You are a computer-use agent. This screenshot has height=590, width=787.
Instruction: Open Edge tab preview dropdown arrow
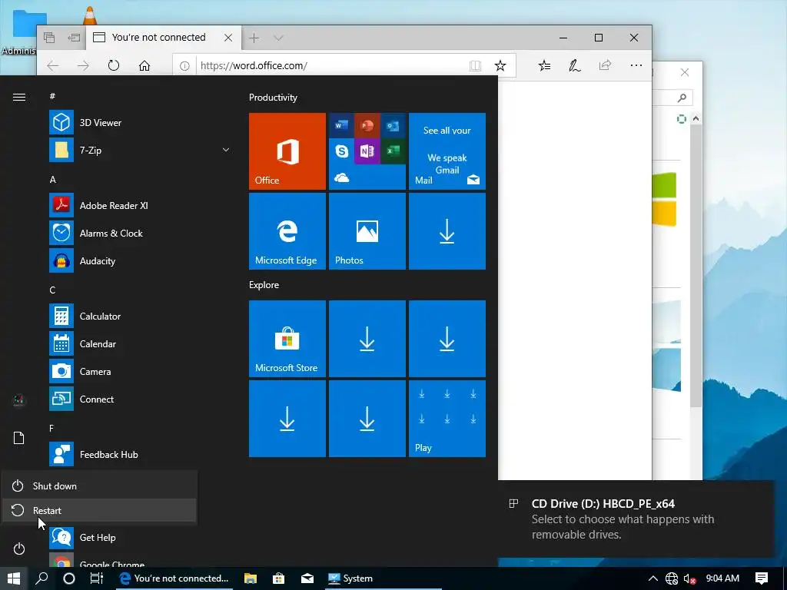278,38
